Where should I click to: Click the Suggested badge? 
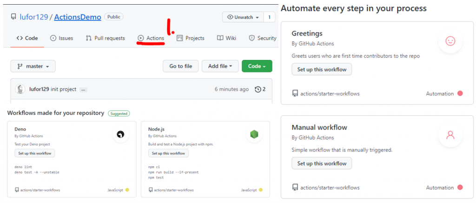[x=119, y=113]
